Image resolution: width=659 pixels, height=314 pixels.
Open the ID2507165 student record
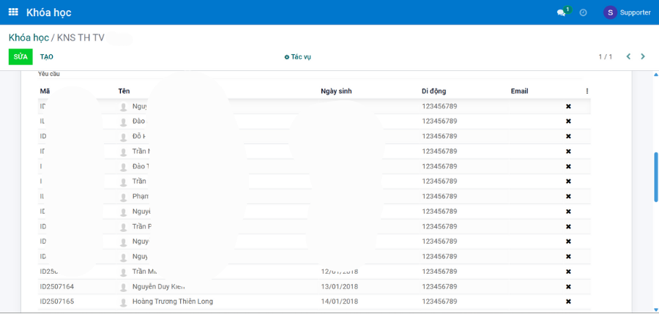coord(57,302)
